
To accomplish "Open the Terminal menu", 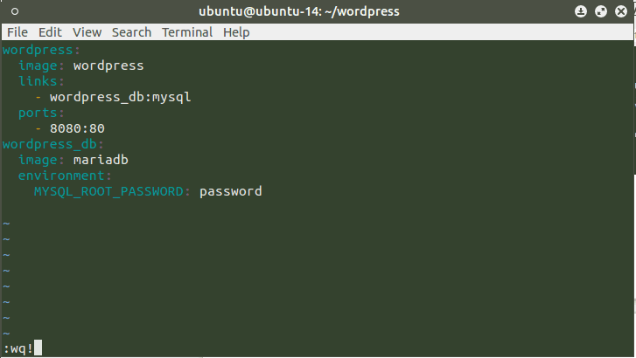I will (187, 32).
